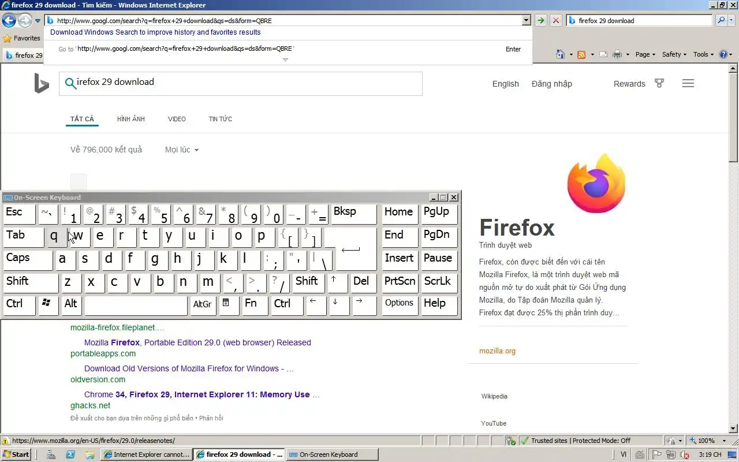Open Rewards link
739x462 pixels.
629,84
